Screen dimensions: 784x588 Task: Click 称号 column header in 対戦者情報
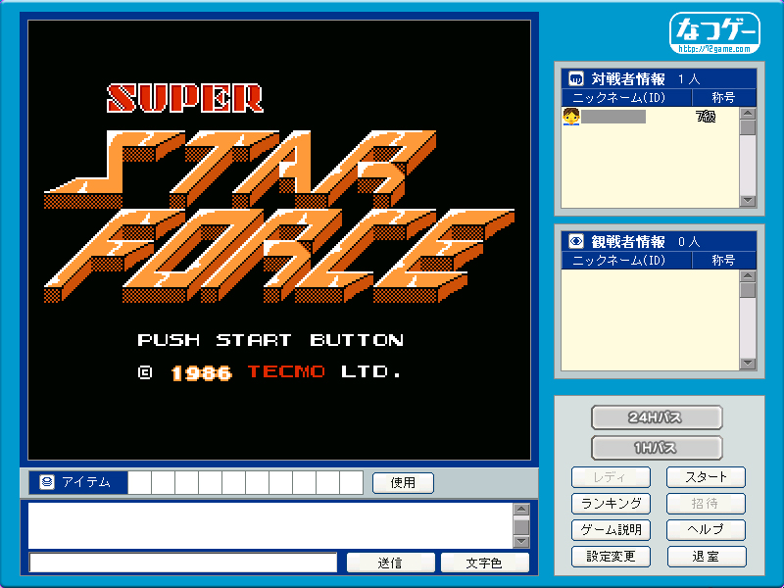tap(724, 97)
